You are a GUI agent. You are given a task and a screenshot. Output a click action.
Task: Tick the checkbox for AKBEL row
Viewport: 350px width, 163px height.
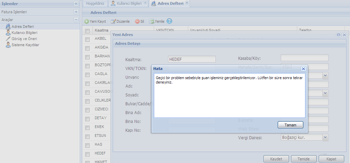tap(87, 39)
